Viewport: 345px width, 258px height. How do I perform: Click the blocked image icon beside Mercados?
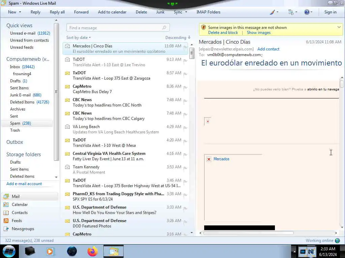pos(209,159)
